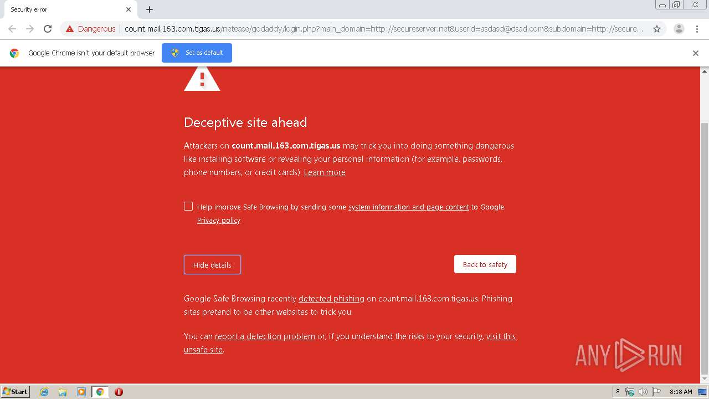Click Set as default button
This screenshot has height=399, width=709.
point(197,53)
